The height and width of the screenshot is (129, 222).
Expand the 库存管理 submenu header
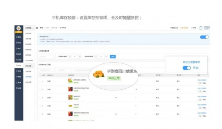[x=29, y=28]
